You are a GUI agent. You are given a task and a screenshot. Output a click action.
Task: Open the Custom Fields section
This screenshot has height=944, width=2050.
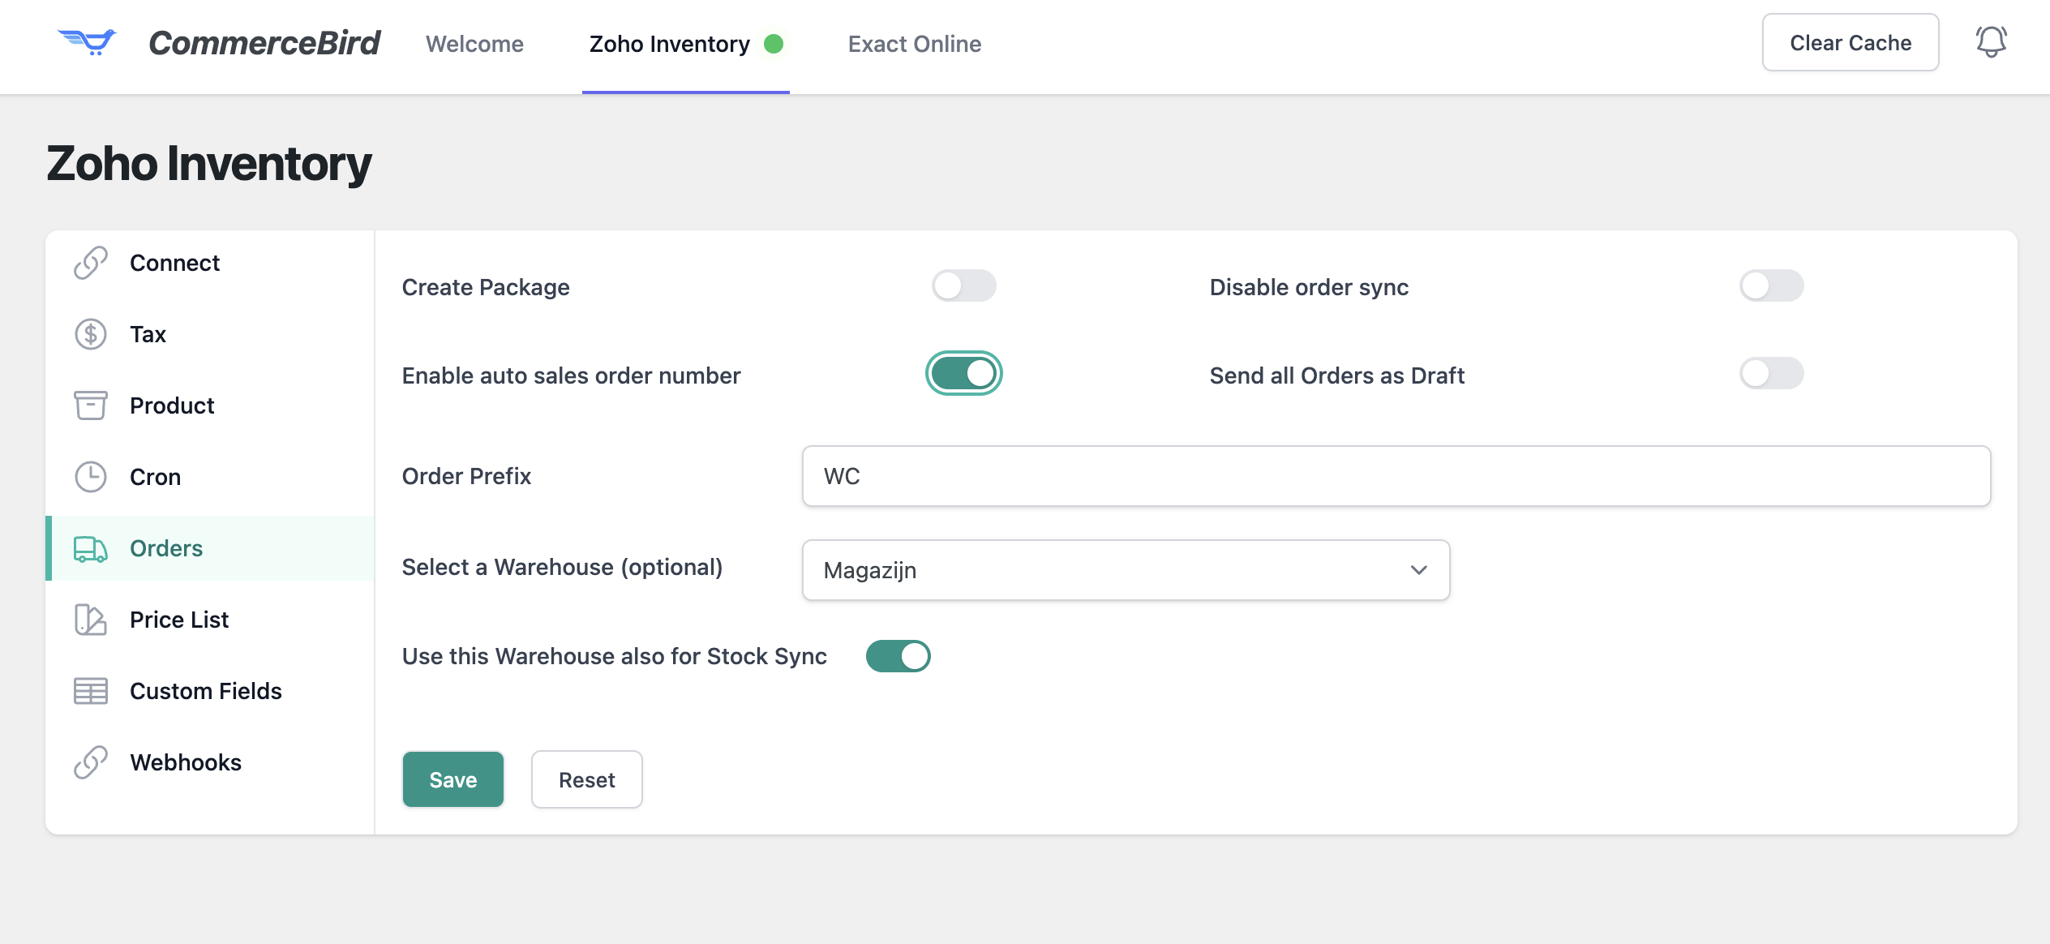click(210, 691)
